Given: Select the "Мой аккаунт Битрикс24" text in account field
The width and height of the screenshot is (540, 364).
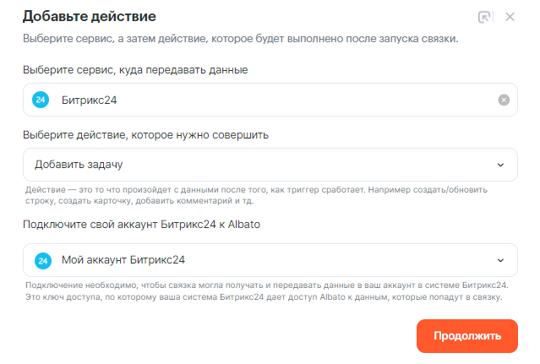Looking at the screenshot, I should coord(123,260).
